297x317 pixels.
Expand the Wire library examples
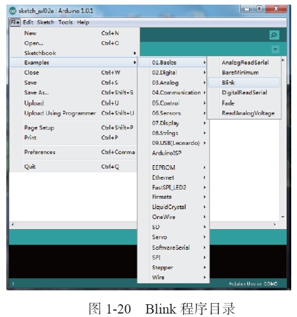(173, 277)
